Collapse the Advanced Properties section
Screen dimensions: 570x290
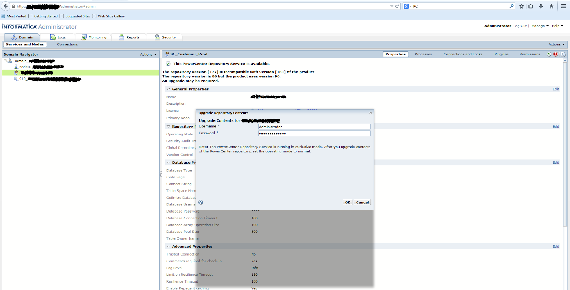pos(169,246)
